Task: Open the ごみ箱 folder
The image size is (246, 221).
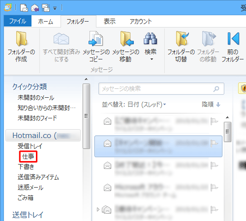Action: tap(26, 198)
